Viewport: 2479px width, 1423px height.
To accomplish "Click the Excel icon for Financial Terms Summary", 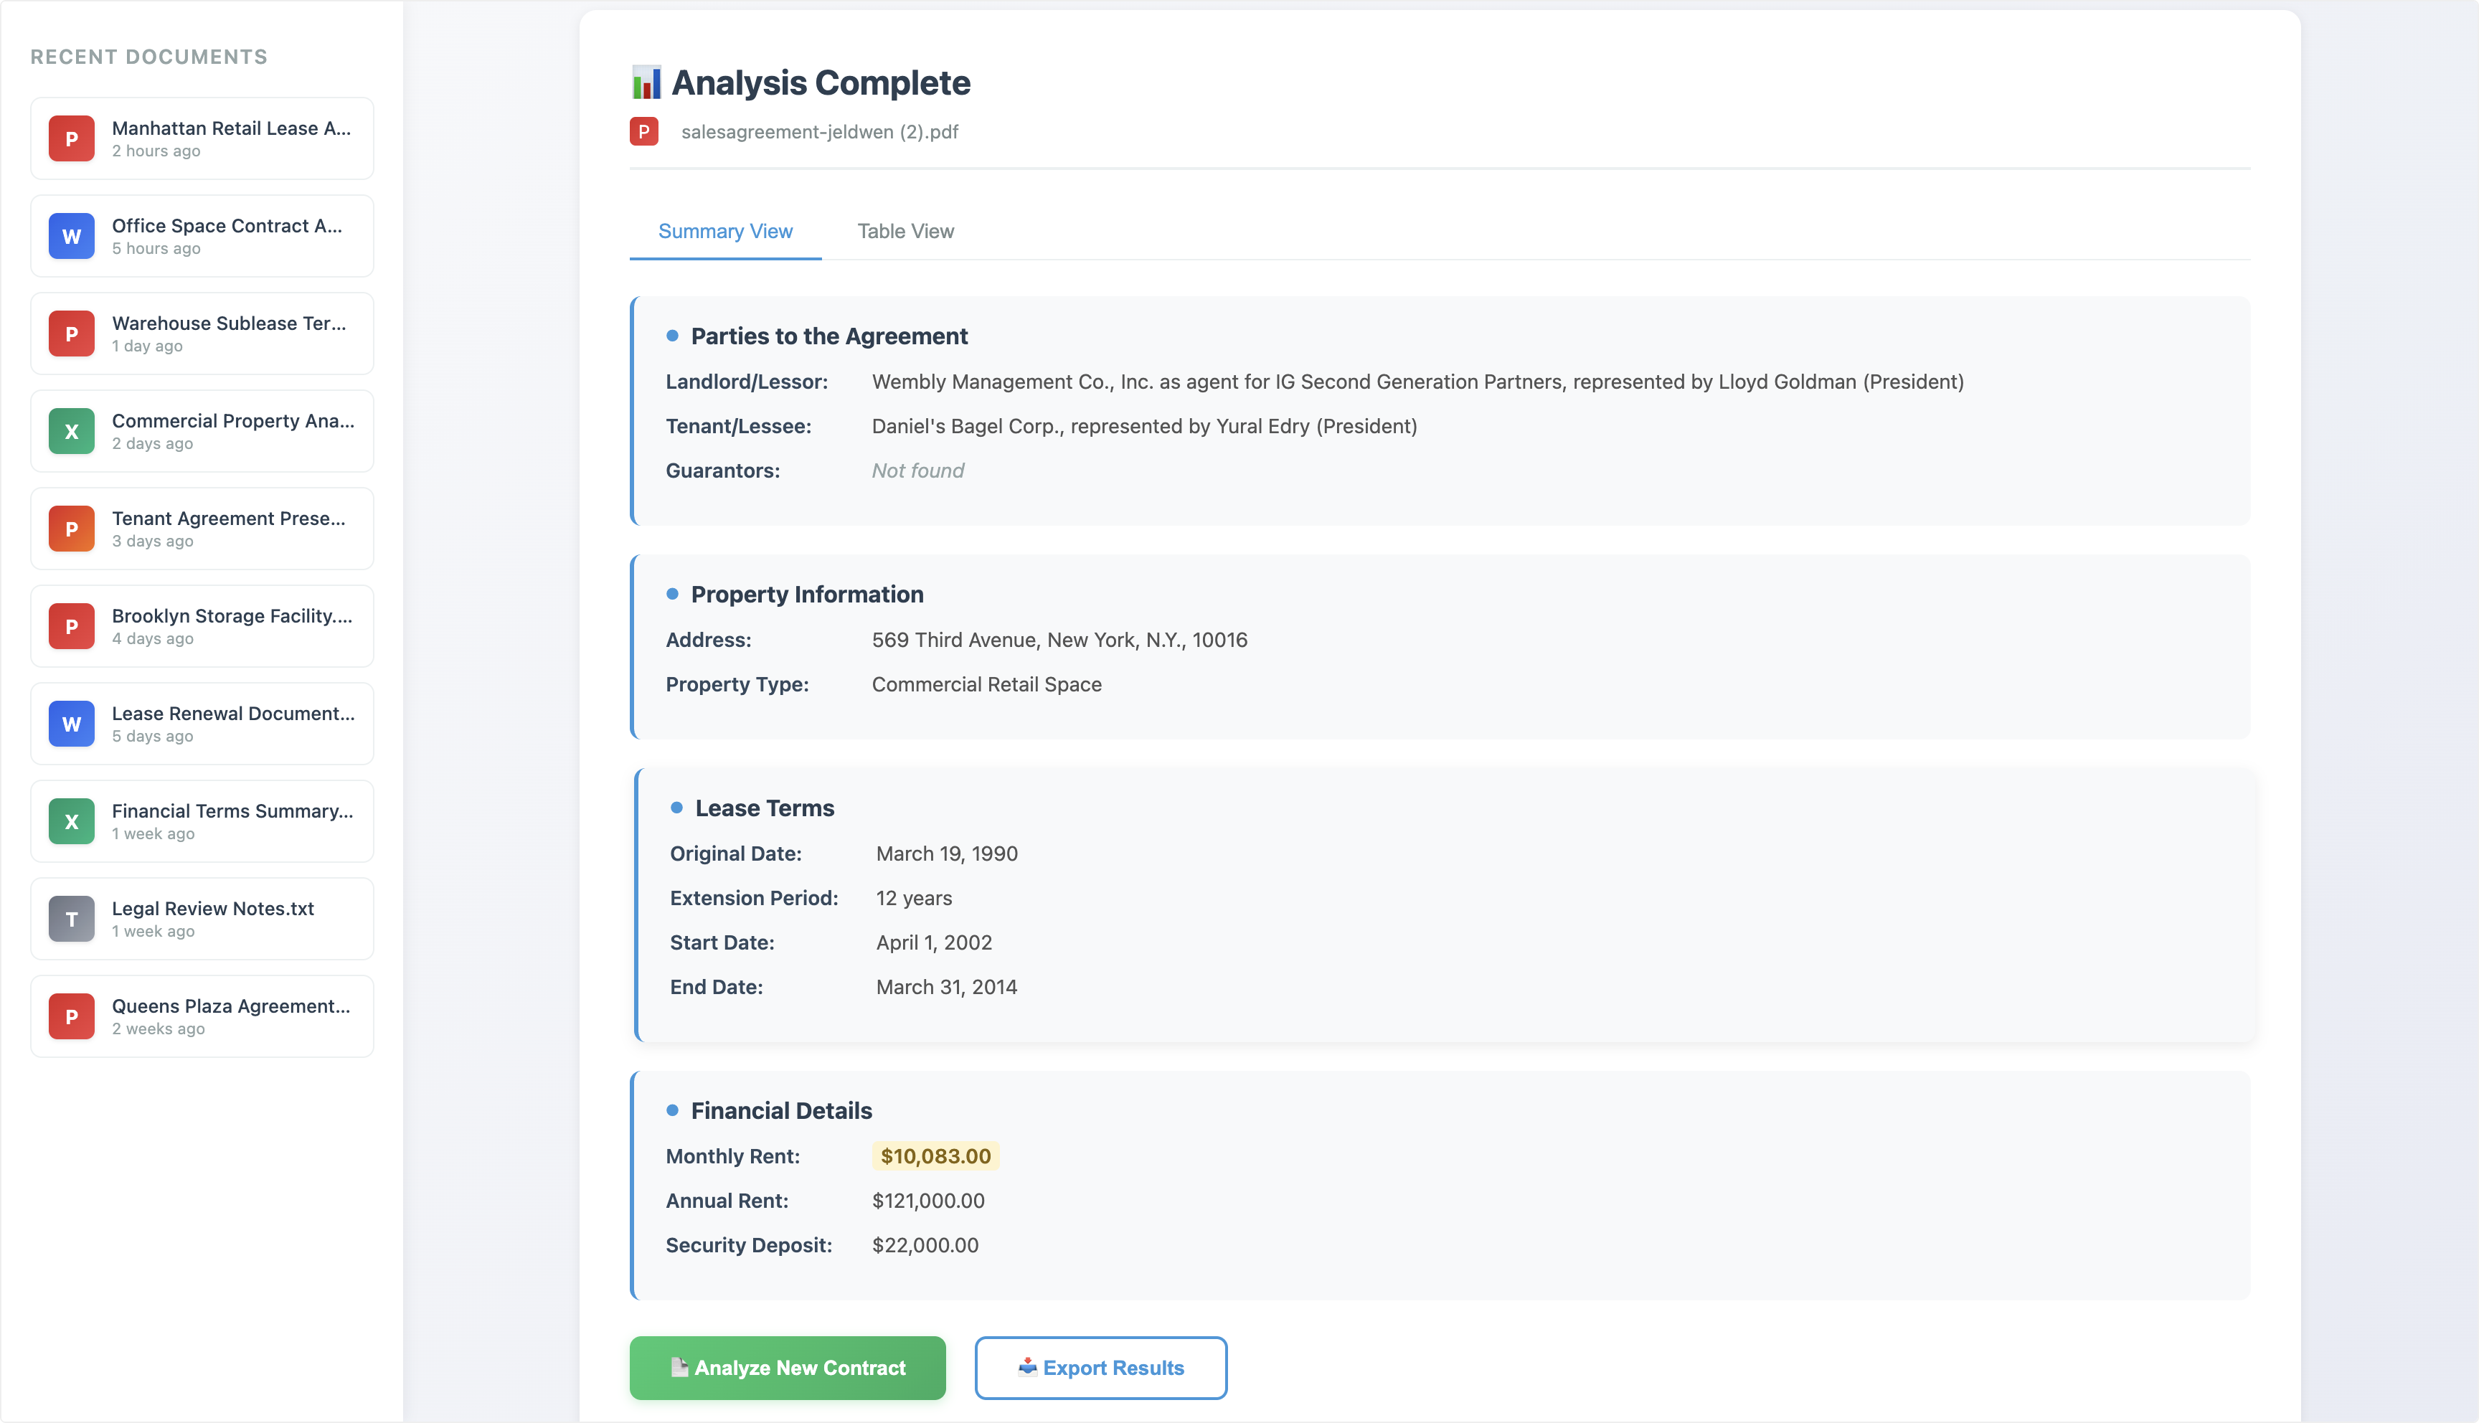I will (x=71, y=822).
